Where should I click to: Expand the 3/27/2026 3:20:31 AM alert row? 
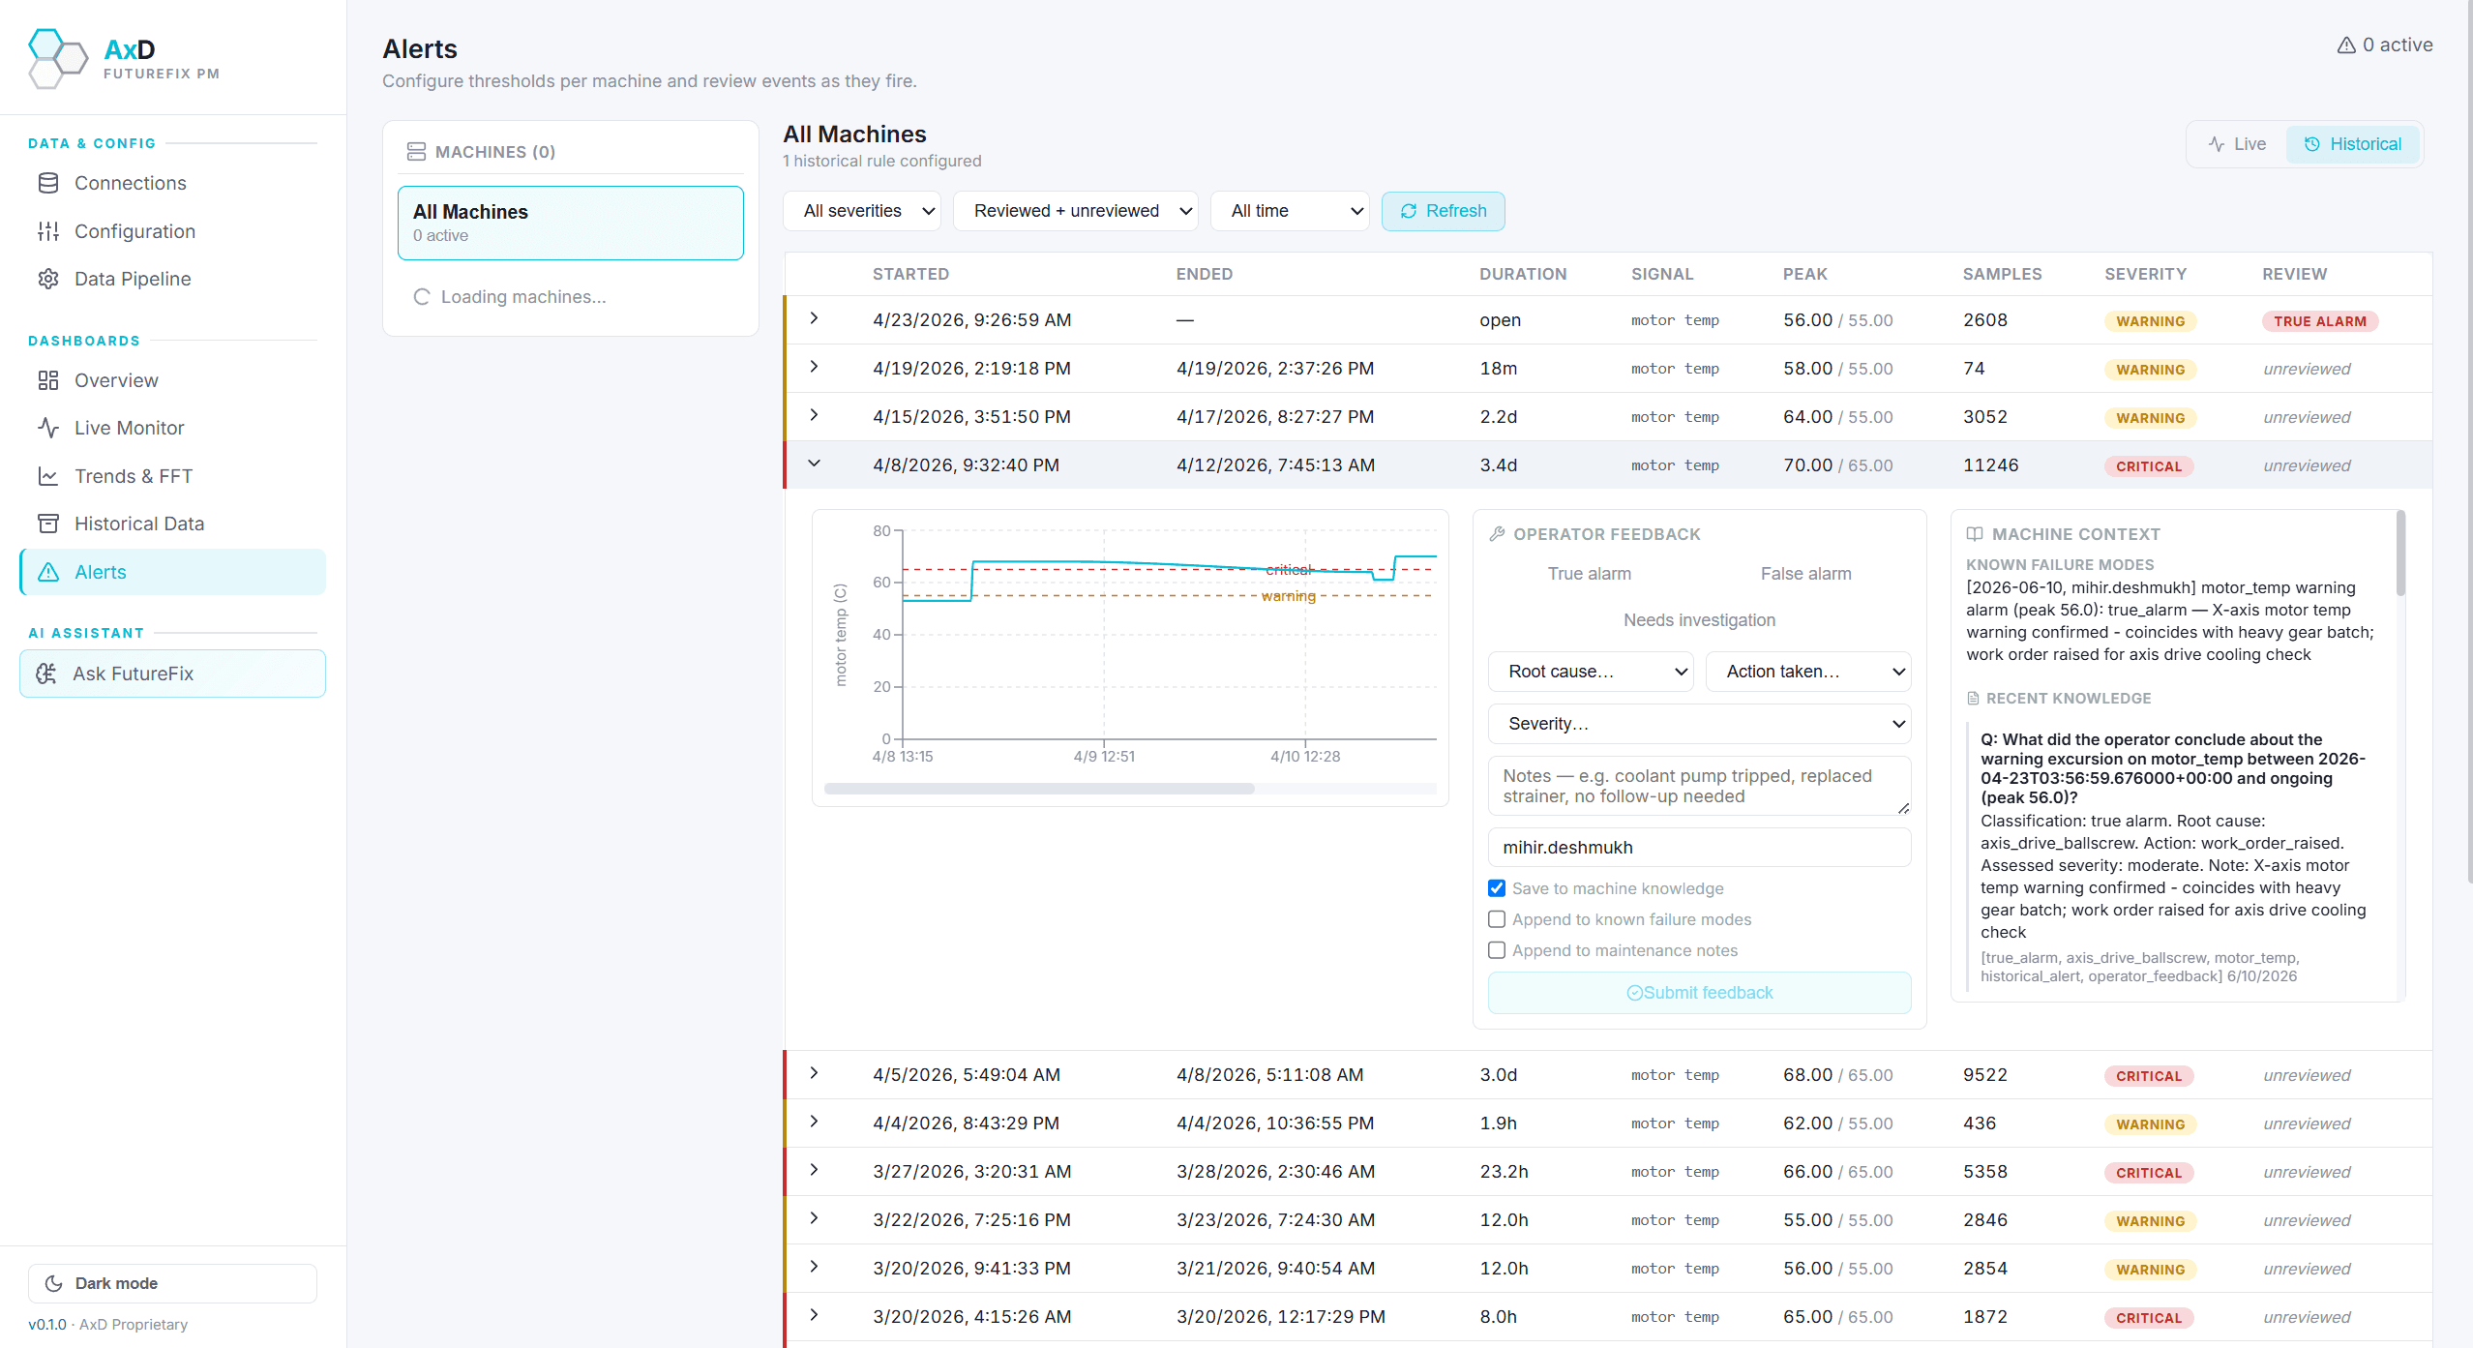[x=814, y=1170]
